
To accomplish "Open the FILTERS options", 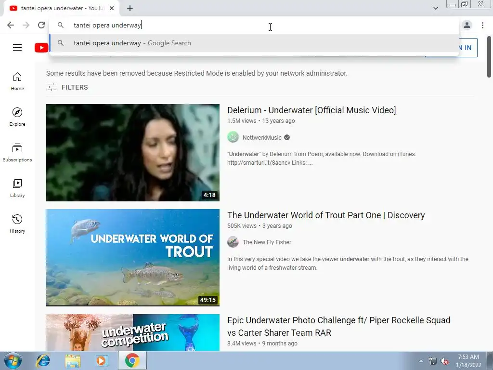I will tap(67, 87).
